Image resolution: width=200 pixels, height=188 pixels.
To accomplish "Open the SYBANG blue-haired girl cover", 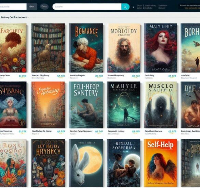I will coord(13,105).
